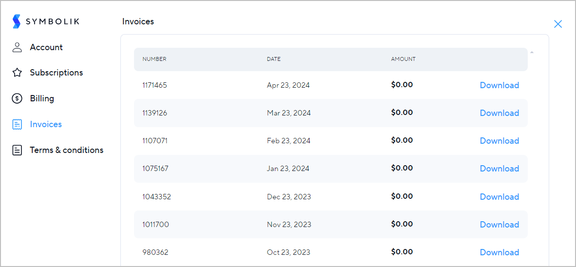576x267 pixels.
Task: Go to Subscriptions section
Action: click(57, 73)
